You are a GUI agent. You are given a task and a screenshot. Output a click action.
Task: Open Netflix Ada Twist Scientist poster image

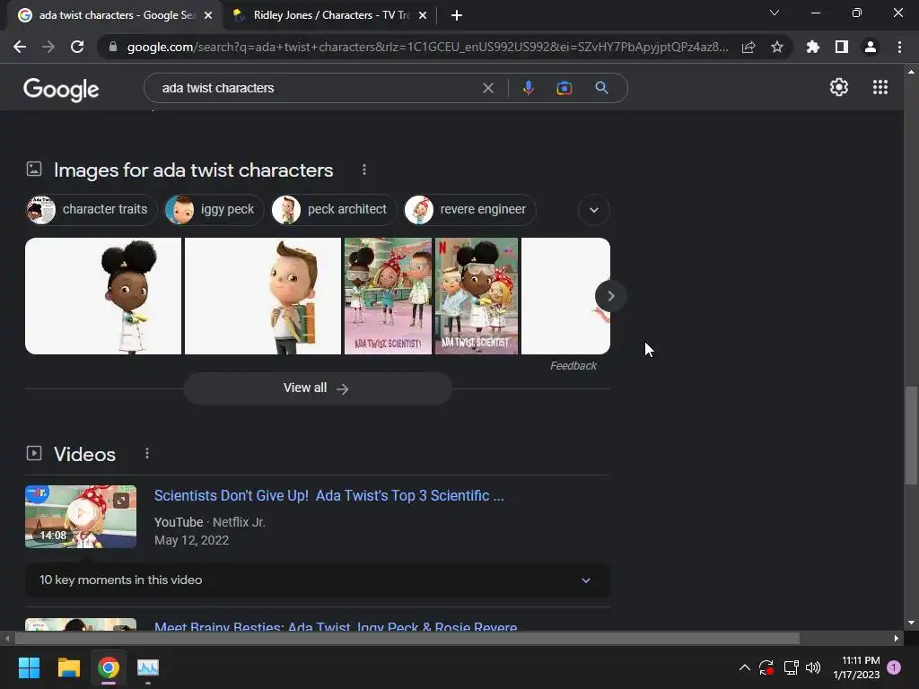pyautogui.click(x=477, y=296)
